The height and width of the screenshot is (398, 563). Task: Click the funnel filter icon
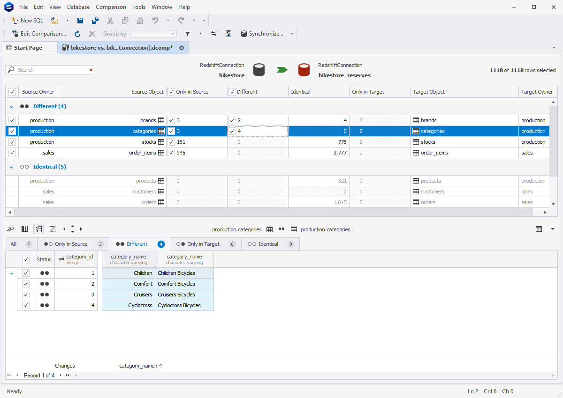[188, 34]
